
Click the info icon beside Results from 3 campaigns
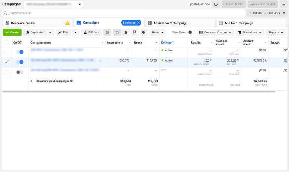[71, 81]
